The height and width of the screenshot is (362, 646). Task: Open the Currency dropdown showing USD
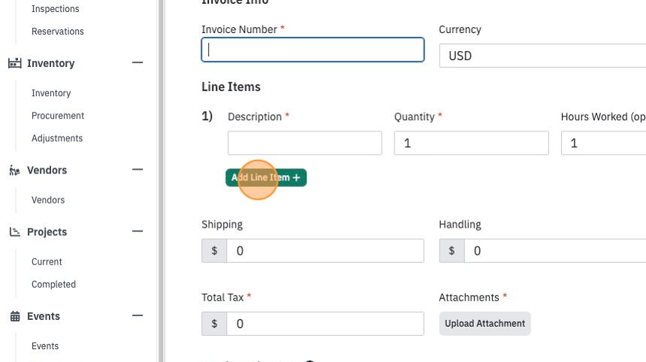coord(542,56)
